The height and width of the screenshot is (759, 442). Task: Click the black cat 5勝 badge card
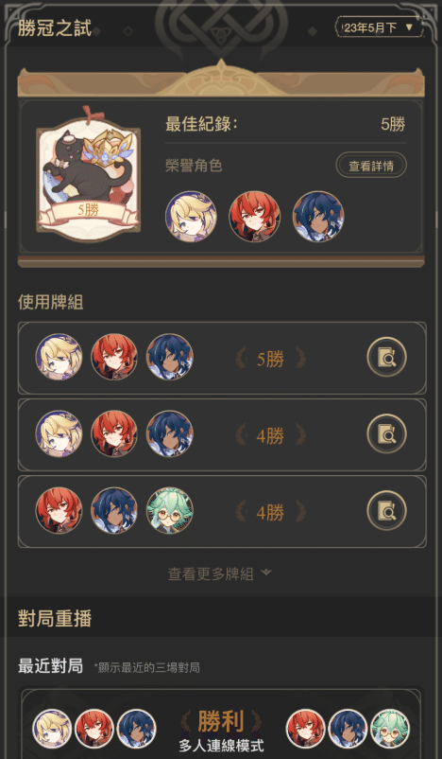(88, 175)
